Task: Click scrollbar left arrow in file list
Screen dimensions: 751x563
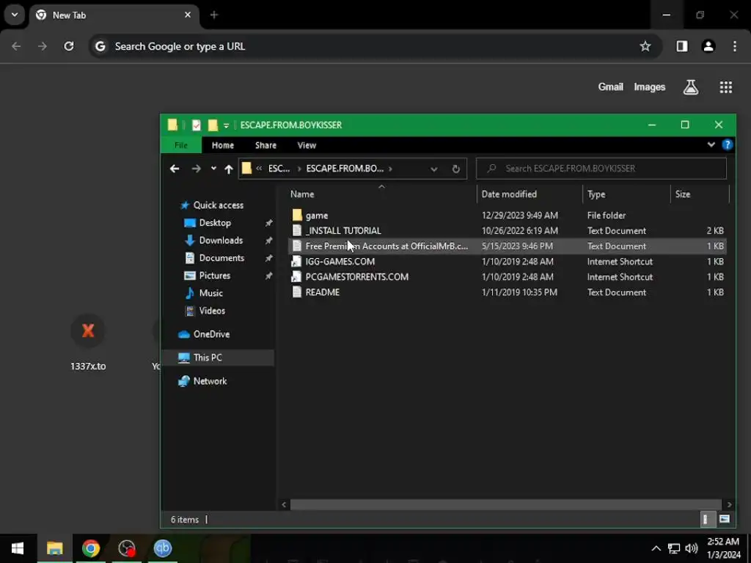Action: click(284, 504)
